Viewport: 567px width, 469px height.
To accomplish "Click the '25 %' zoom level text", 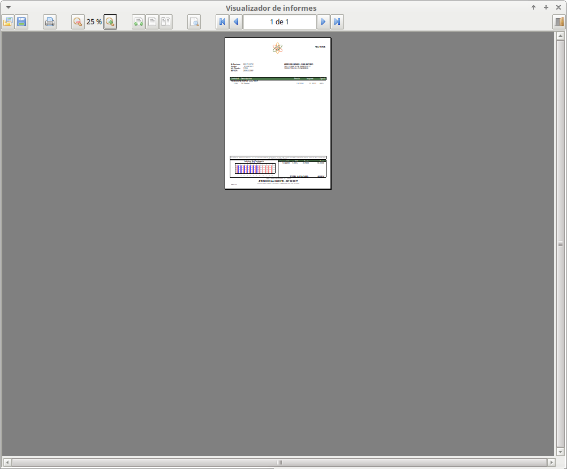I will [x=94, y=22].
